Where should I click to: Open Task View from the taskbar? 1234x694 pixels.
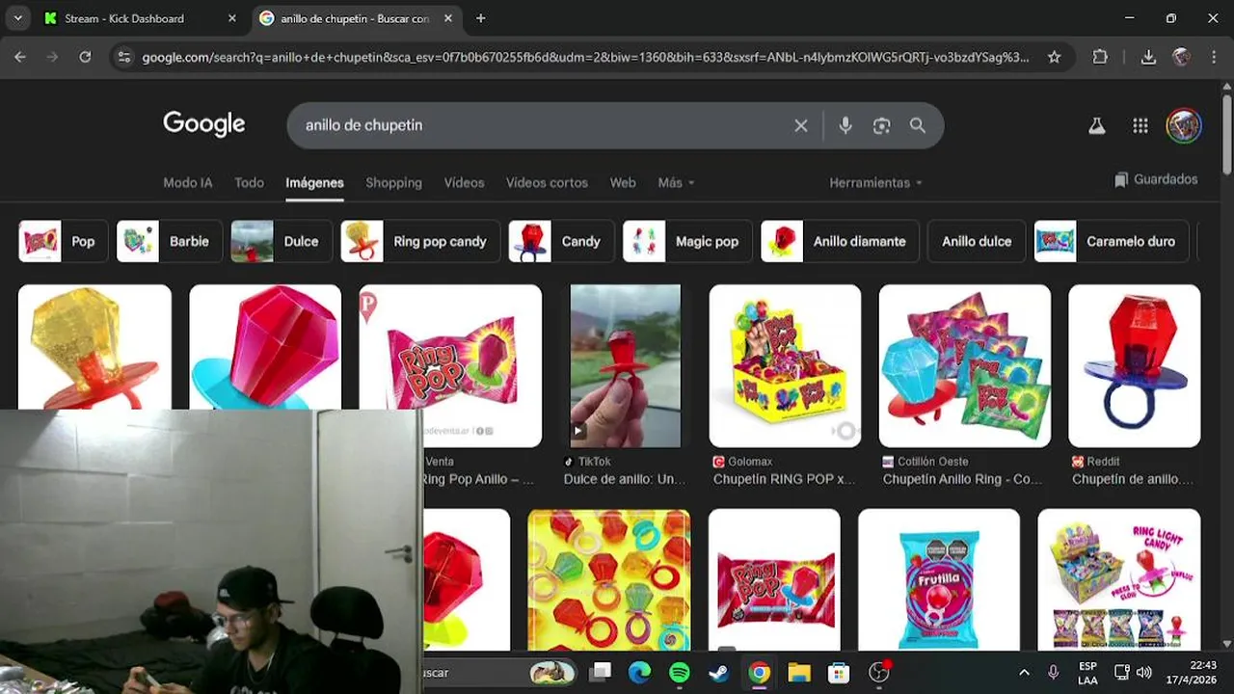[601, 672]
